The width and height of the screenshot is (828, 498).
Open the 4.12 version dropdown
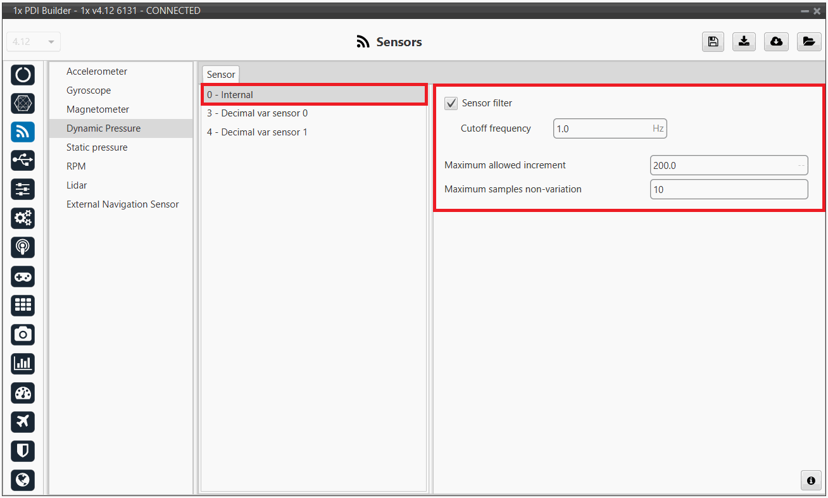pyautogui.click(x=34, y=42)
